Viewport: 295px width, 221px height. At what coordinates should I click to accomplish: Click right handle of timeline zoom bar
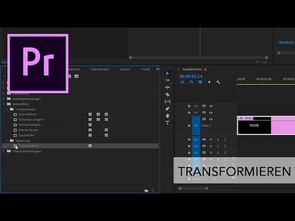pos(206,188)
